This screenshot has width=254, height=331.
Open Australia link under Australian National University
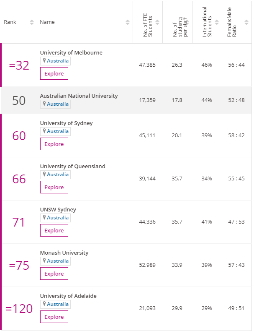pos(58,104)
